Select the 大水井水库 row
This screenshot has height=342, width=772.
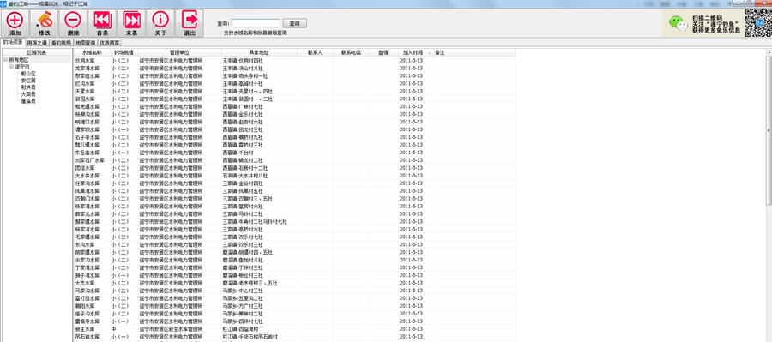(x=294, y=176)
